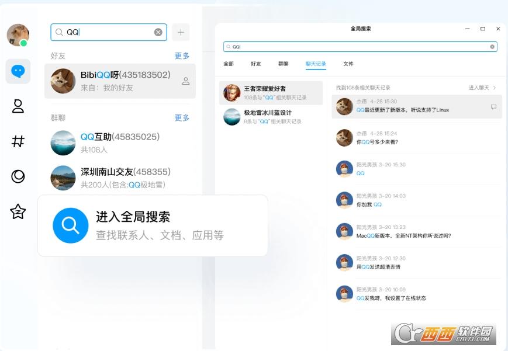
Task: Open the contacts sidebar icon
Action: (18, 106)
